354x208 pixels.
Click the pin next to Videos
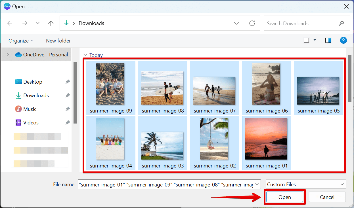coord(67,122)
